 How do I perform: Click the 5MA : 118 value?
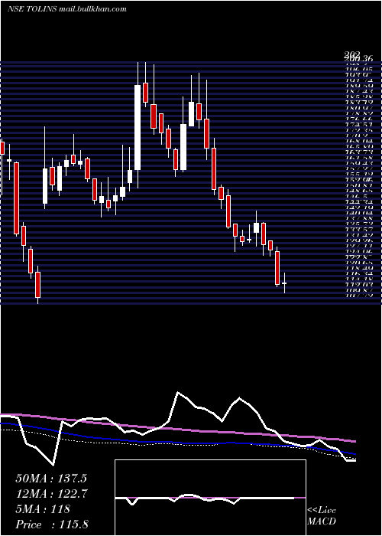click(x=43, y=509)
